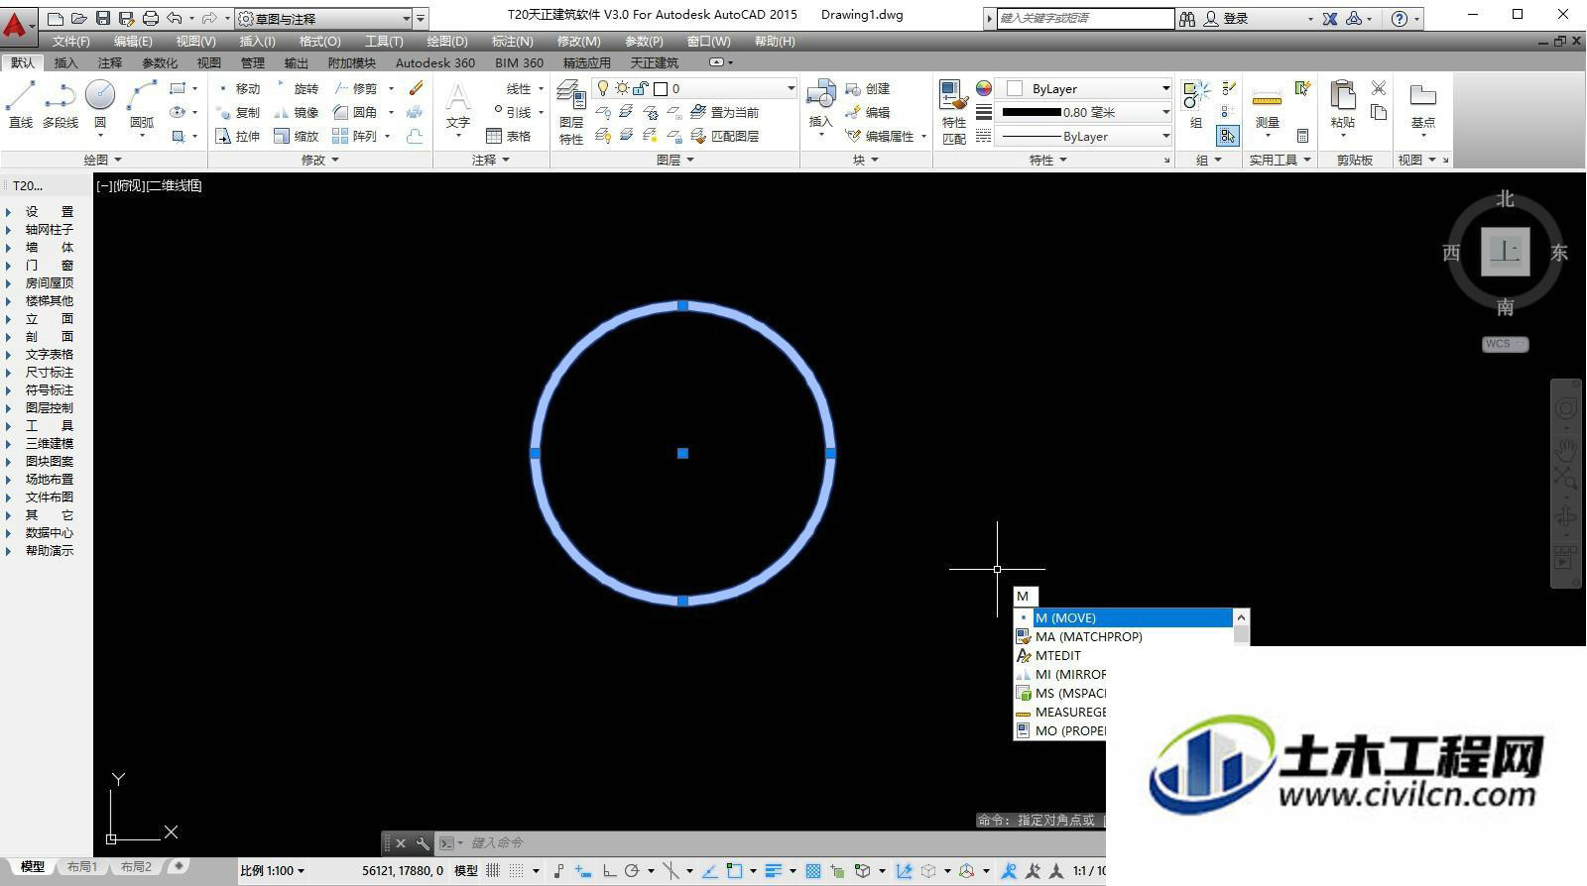Activate the Copy (复制) command
Viewport: 1587px width, 886px height.
pos(237,112)
